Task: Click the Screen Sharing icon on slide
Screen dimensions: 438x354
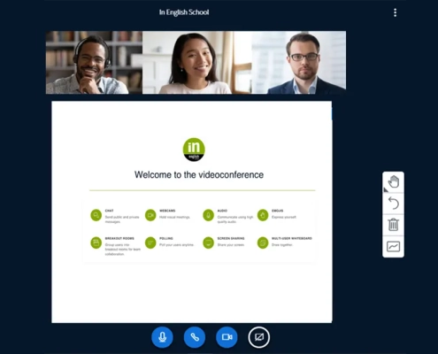Action: coord(208,242)
